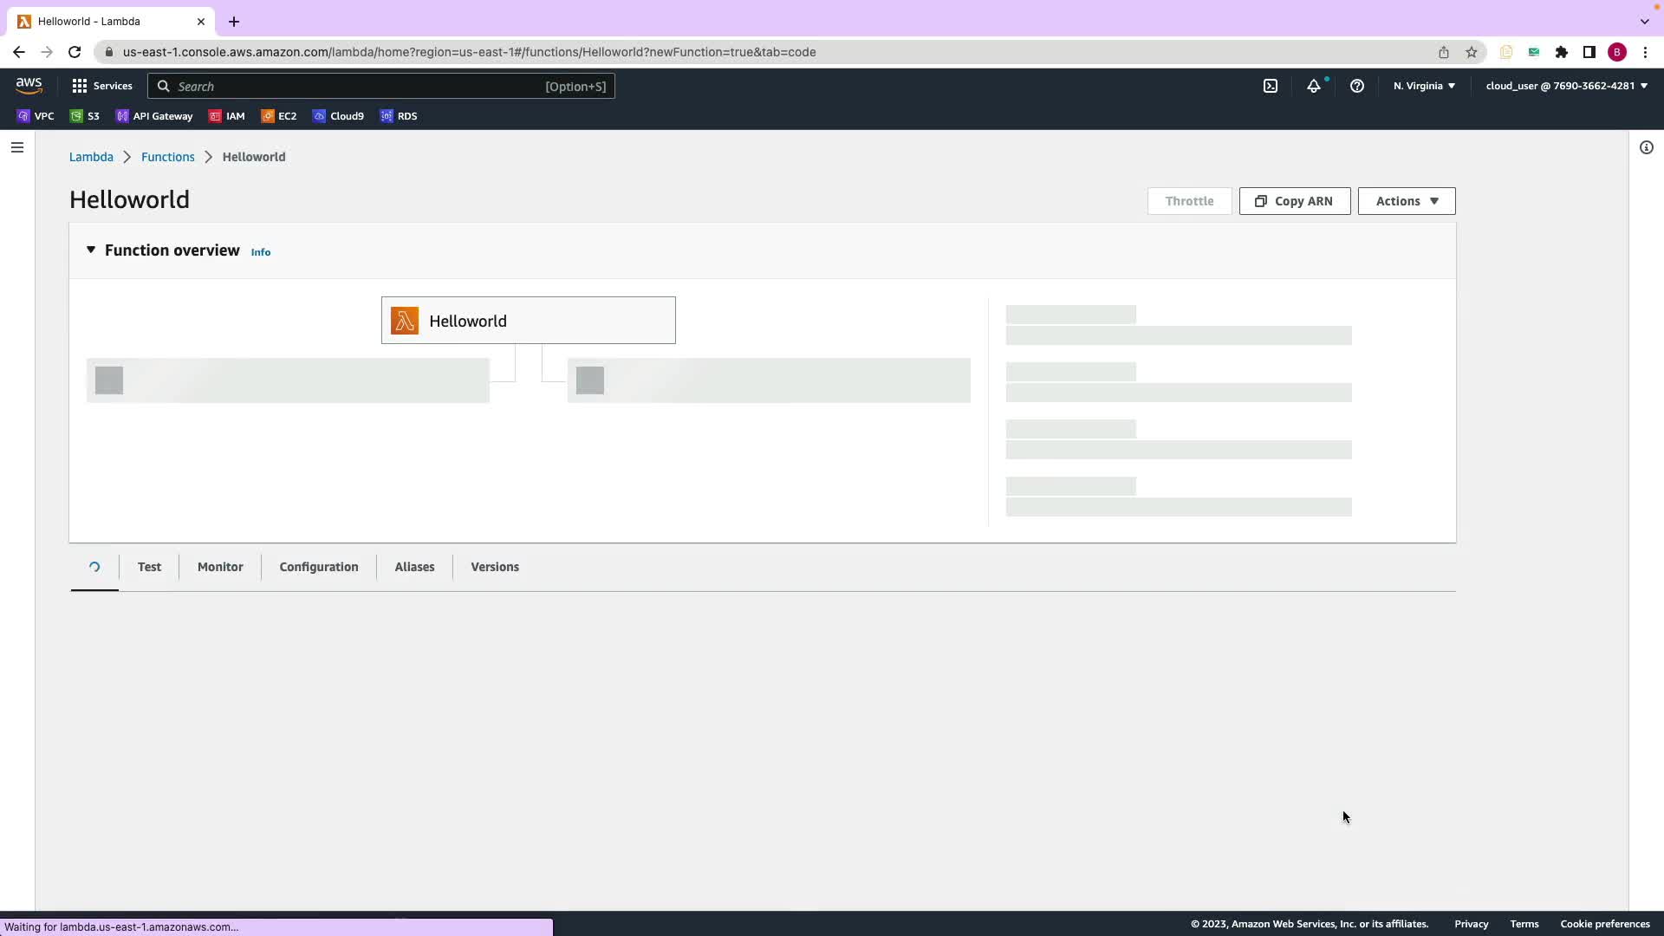The image size is (1664, 936).
Task: Open the Services grid menu
Action: click(x=102, y=86)
